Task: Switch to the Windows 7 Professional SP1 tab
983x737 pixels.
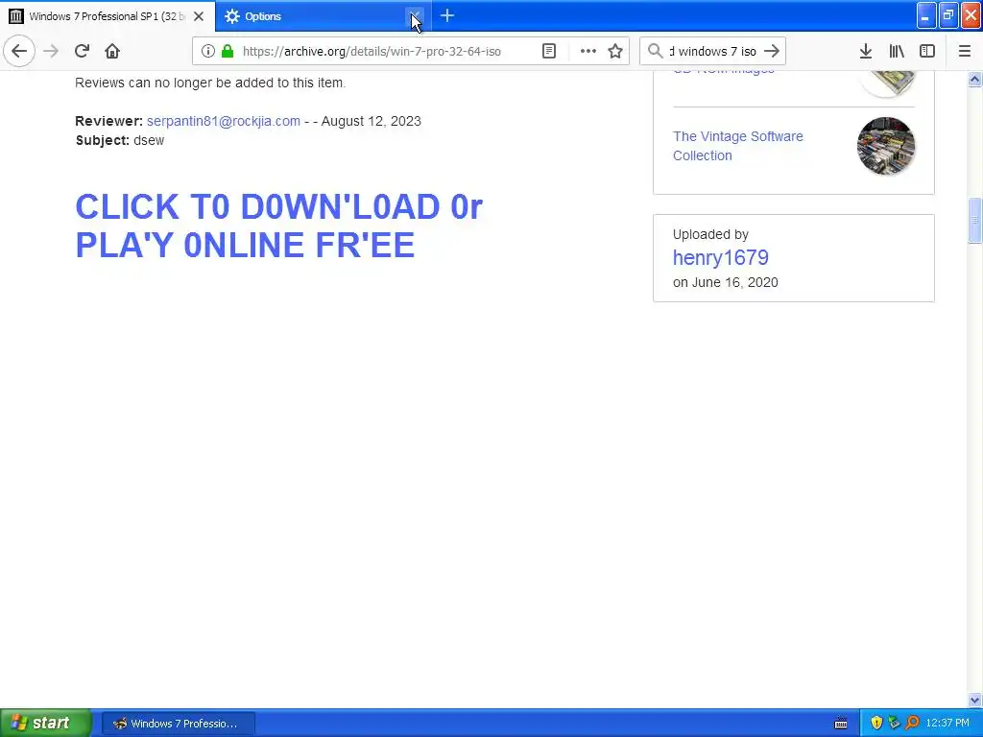Action: (x=106, y=16)
